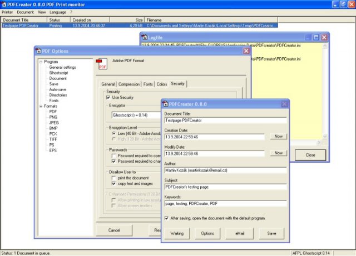Disallow user to print the document
The width and height of the screenshot is (356, 256).
(113, 178)
